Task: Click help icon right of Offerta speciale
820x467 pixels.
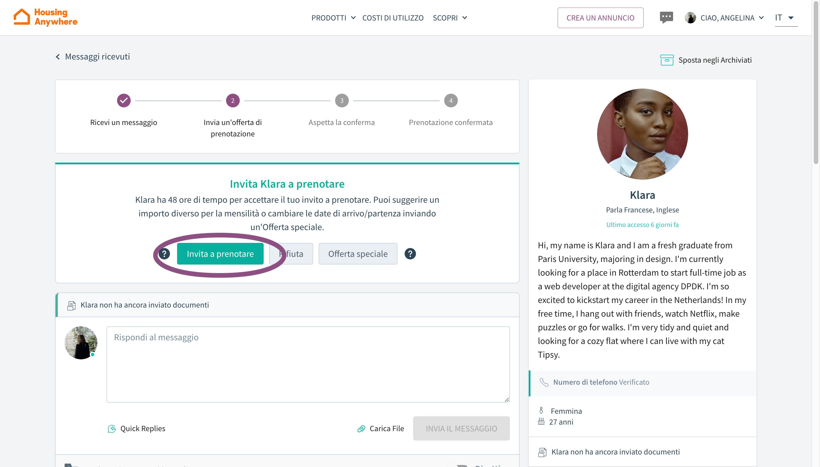Action: (x=410, y=254)
